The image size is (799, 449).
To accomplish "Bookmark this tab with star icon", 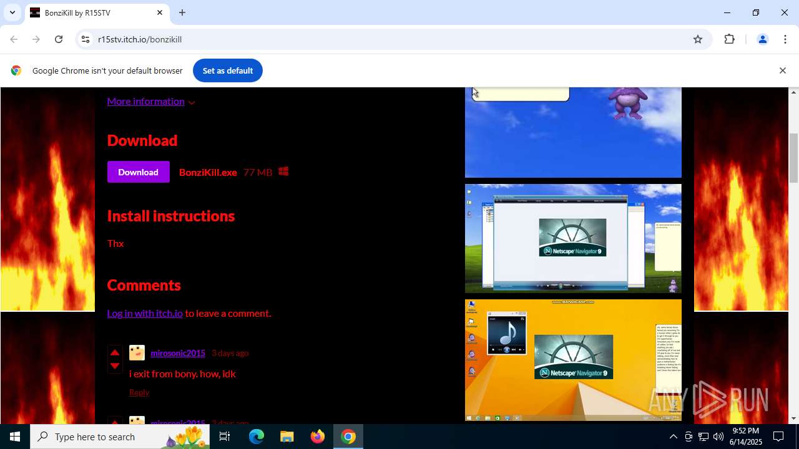I will click(698, 39).
